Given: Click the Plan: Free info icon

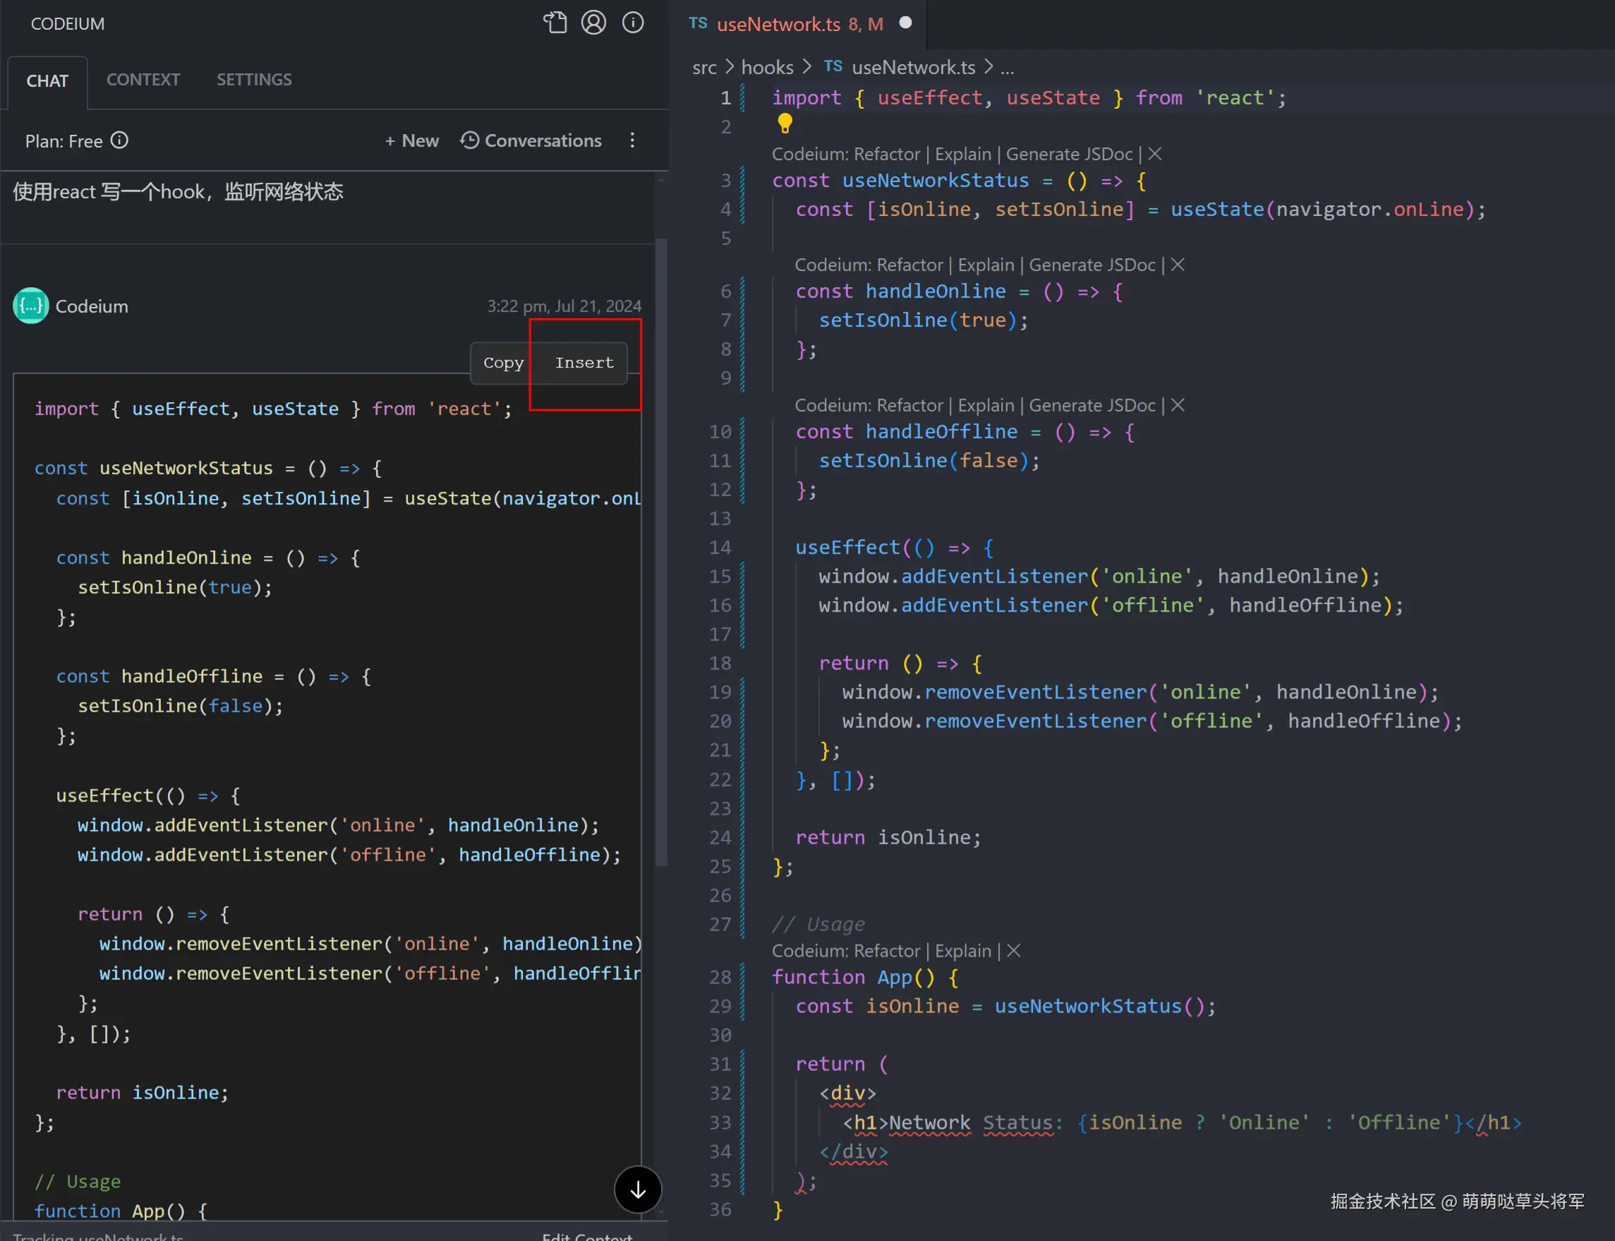Looking at the screenshot, I should coord(120,140).
